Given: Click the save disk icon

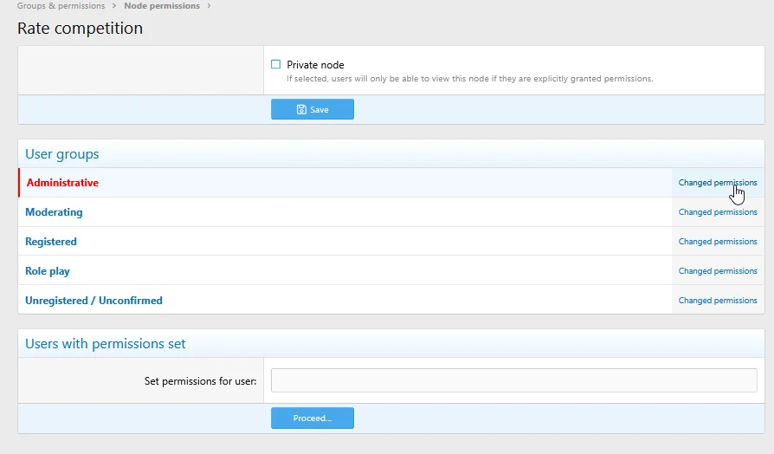Looking at the screenshot, I should click(301, 110).
